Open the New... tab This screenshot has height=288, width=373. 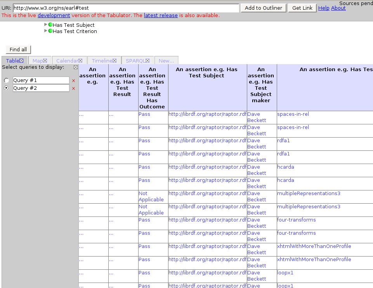pos(166,61)
